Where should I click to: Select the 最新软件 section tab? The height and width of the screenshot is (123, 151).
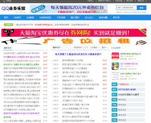coord(56,48)
